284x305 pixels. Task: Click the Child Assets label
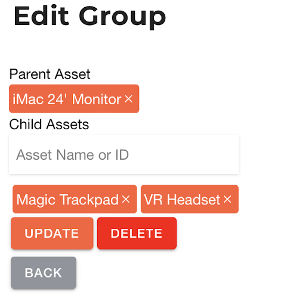tap(49, 125)
